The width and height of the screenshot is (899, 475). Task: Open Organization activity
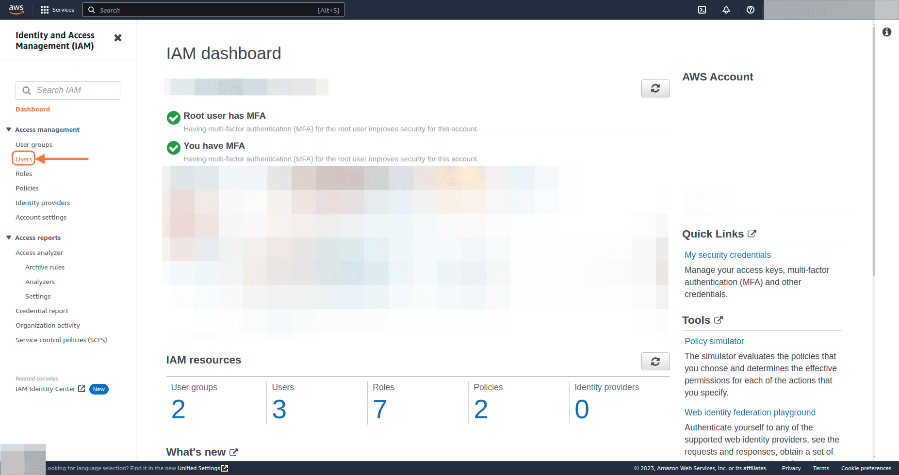point(48,325)
